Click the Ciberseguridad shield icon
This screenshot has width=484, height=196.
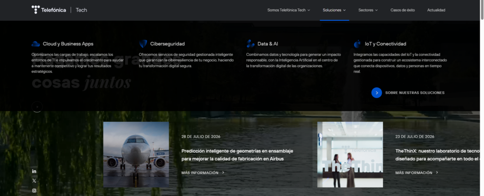click(x=143, y=44)
